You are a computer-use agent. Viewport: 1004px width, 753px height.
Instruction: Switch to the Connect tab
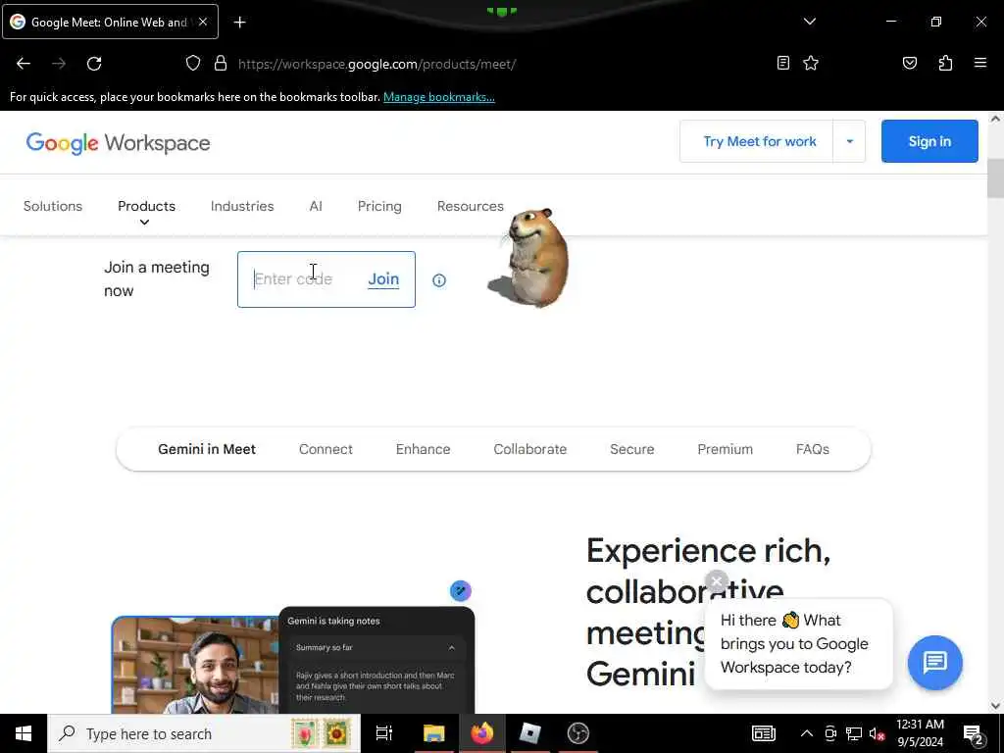326,449
